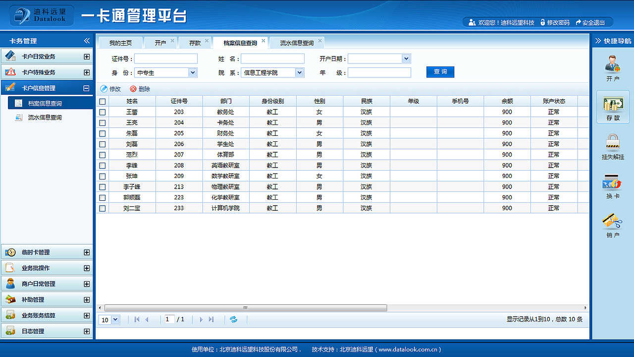Collapse the 卡务管理 sidebar with chevron

[x=87, y=41]
